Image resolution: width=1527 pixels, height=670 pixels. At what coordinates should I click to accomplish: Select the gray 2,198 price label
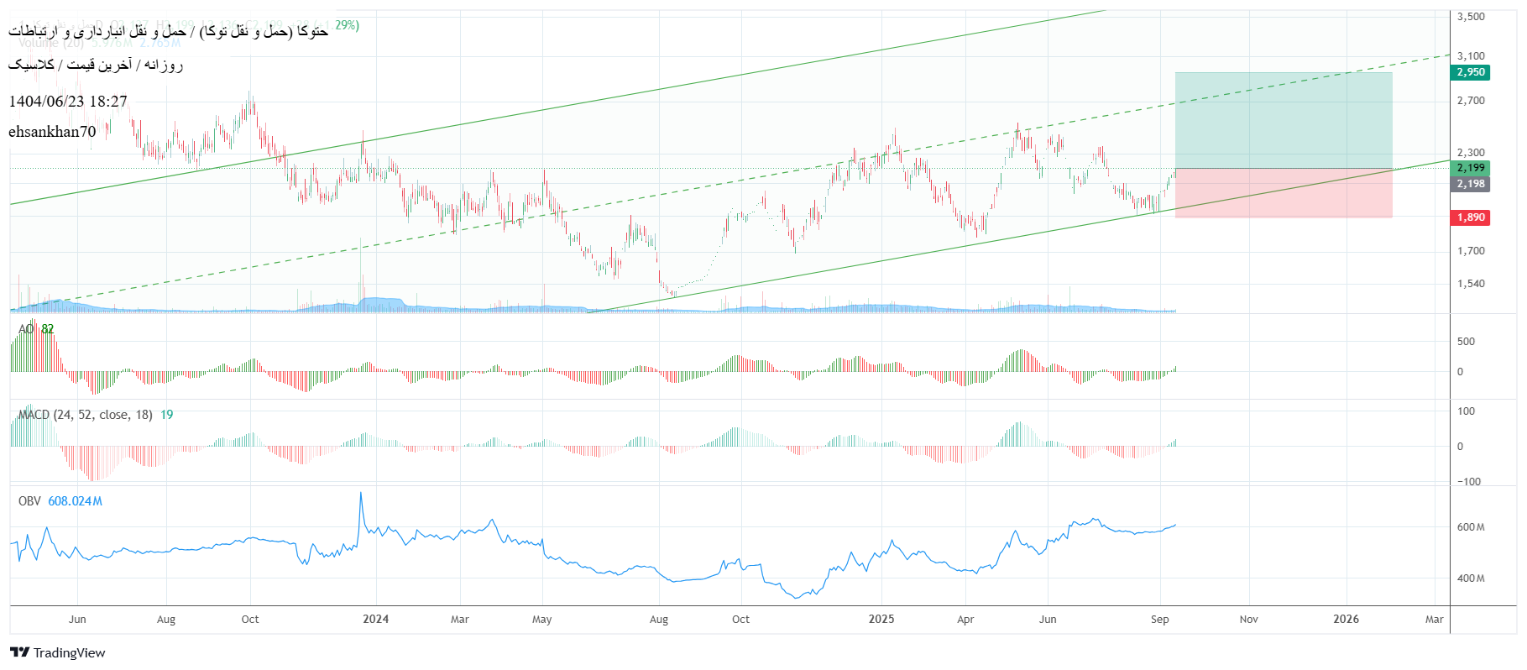(1470, 184)
